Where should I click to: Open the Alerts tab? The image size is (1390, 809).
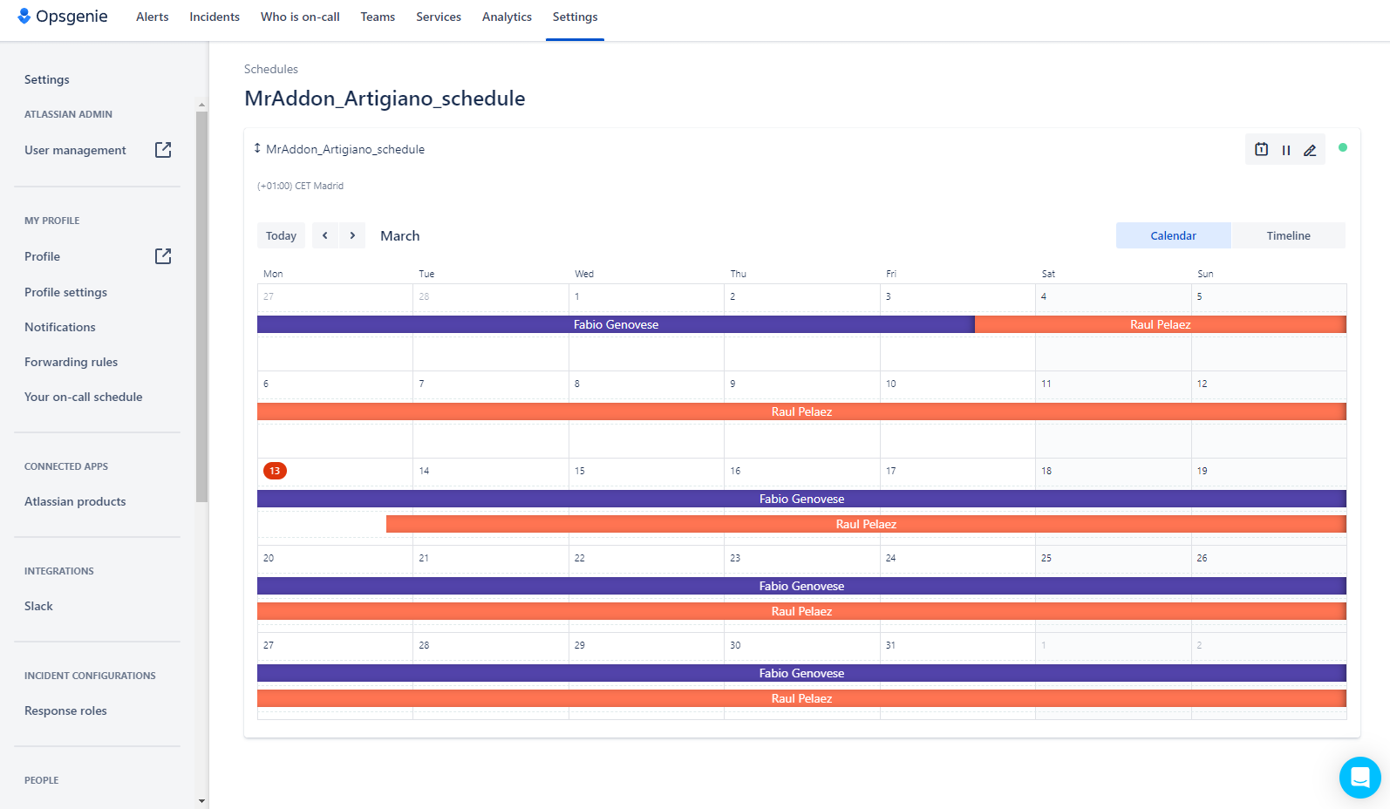[153, 17]
